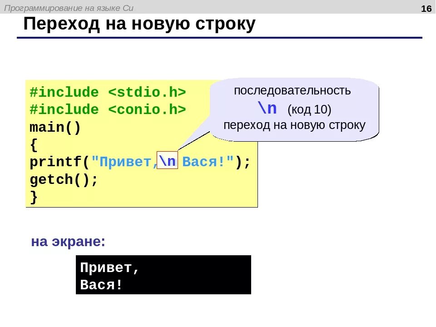Click the opening curly brace in the code
The height and width of the screenshot is (327, 436).
(x=34, y=145)
